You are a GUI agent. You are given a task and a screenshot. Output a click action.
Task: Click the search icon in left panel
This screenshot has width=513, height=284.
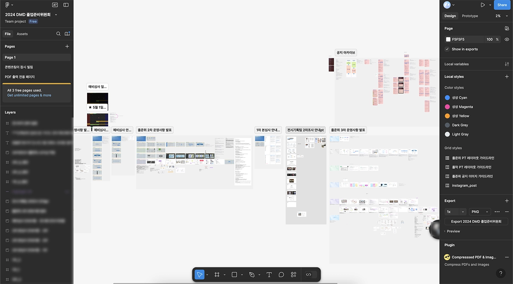pos(58,34)
